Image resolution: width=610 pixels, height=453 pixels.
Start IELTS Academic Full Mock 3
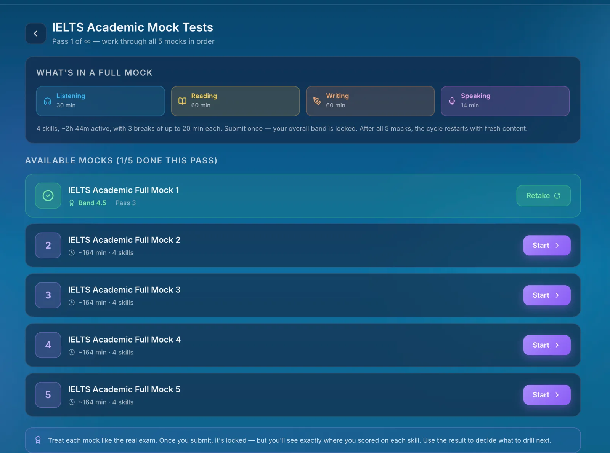click(547, 295)
